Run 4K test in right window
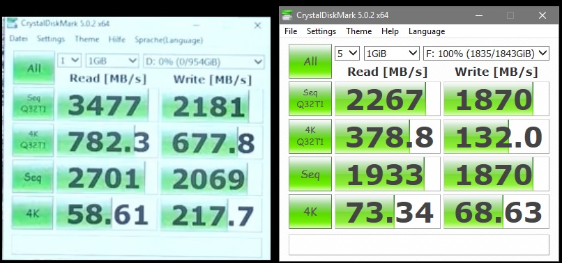562x263 pixels. click(x=310, y=212)
